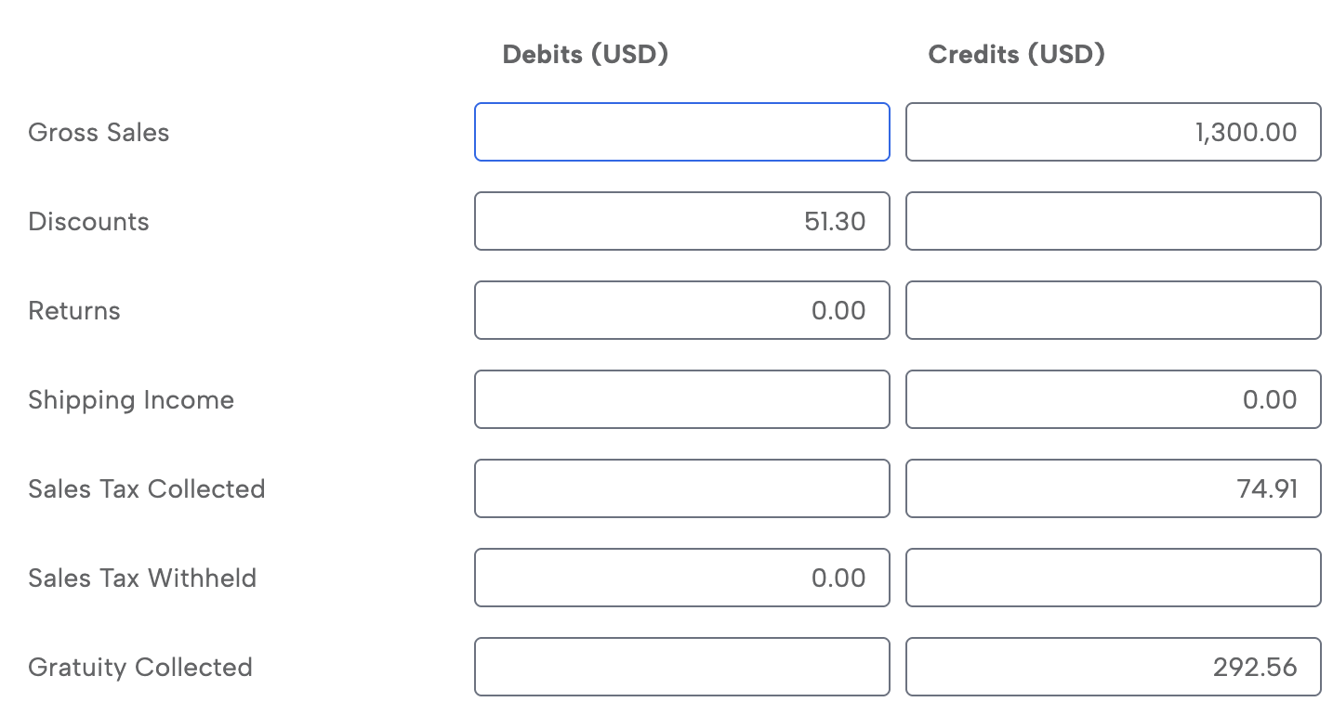Click the Gratuity Collected credit field showing 292.56
This screenshot has width=1333, height=715.
click(x=1113, y=667)
